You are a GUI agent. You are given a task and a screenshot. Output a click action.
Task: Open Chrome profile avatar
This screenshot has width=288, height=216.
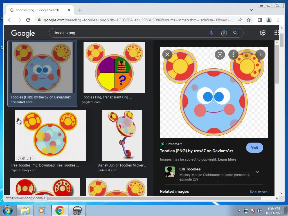pyautogui.click(x=269, y=20)
